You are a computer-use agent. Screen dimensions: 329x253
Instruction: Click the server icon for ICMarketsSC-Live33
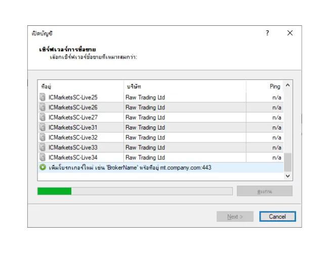pos(43,147)
